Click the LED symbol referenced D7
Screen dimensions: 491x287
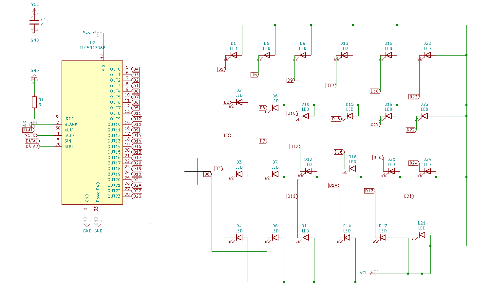point(275,174)
